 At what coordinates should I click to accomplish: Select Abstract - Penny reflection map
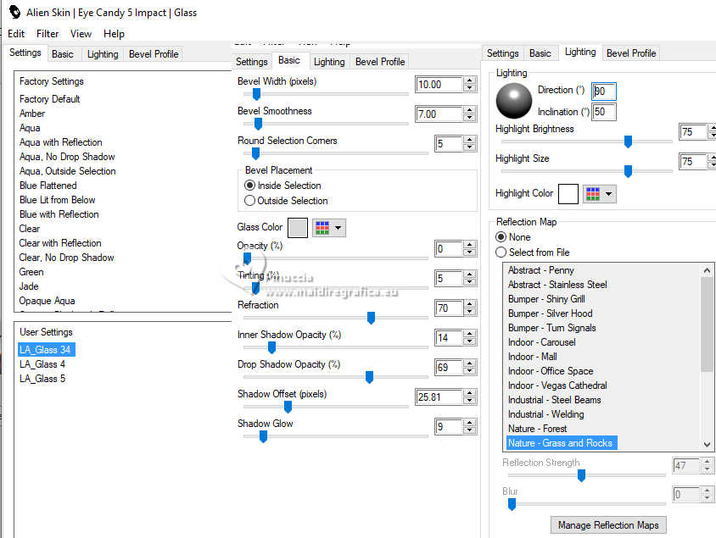tap(540, 270)
